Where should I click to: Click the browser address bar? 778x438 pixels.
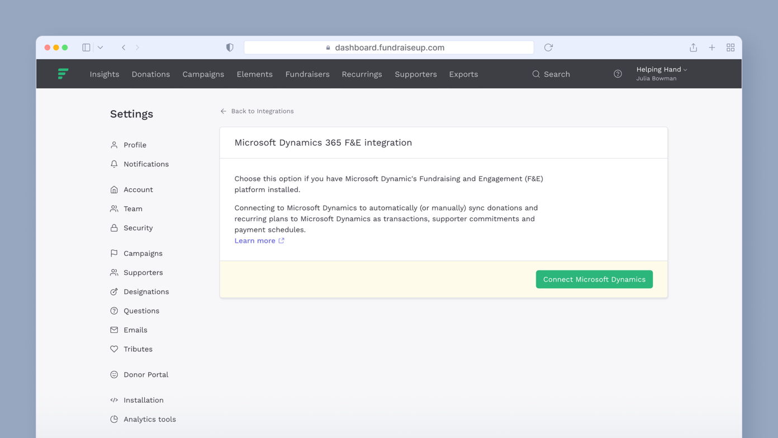click(389, 47)
